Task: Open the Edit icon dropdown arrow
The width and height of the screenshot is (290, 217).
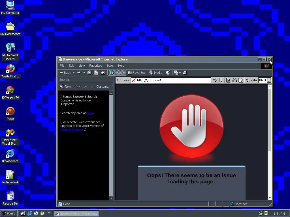Action: (180, 73)
